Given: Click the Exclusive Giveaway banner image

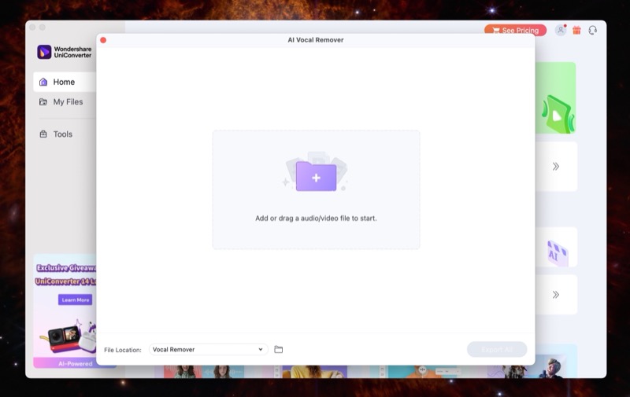Looking at the screenshot, I should click(x=65, y=311).
